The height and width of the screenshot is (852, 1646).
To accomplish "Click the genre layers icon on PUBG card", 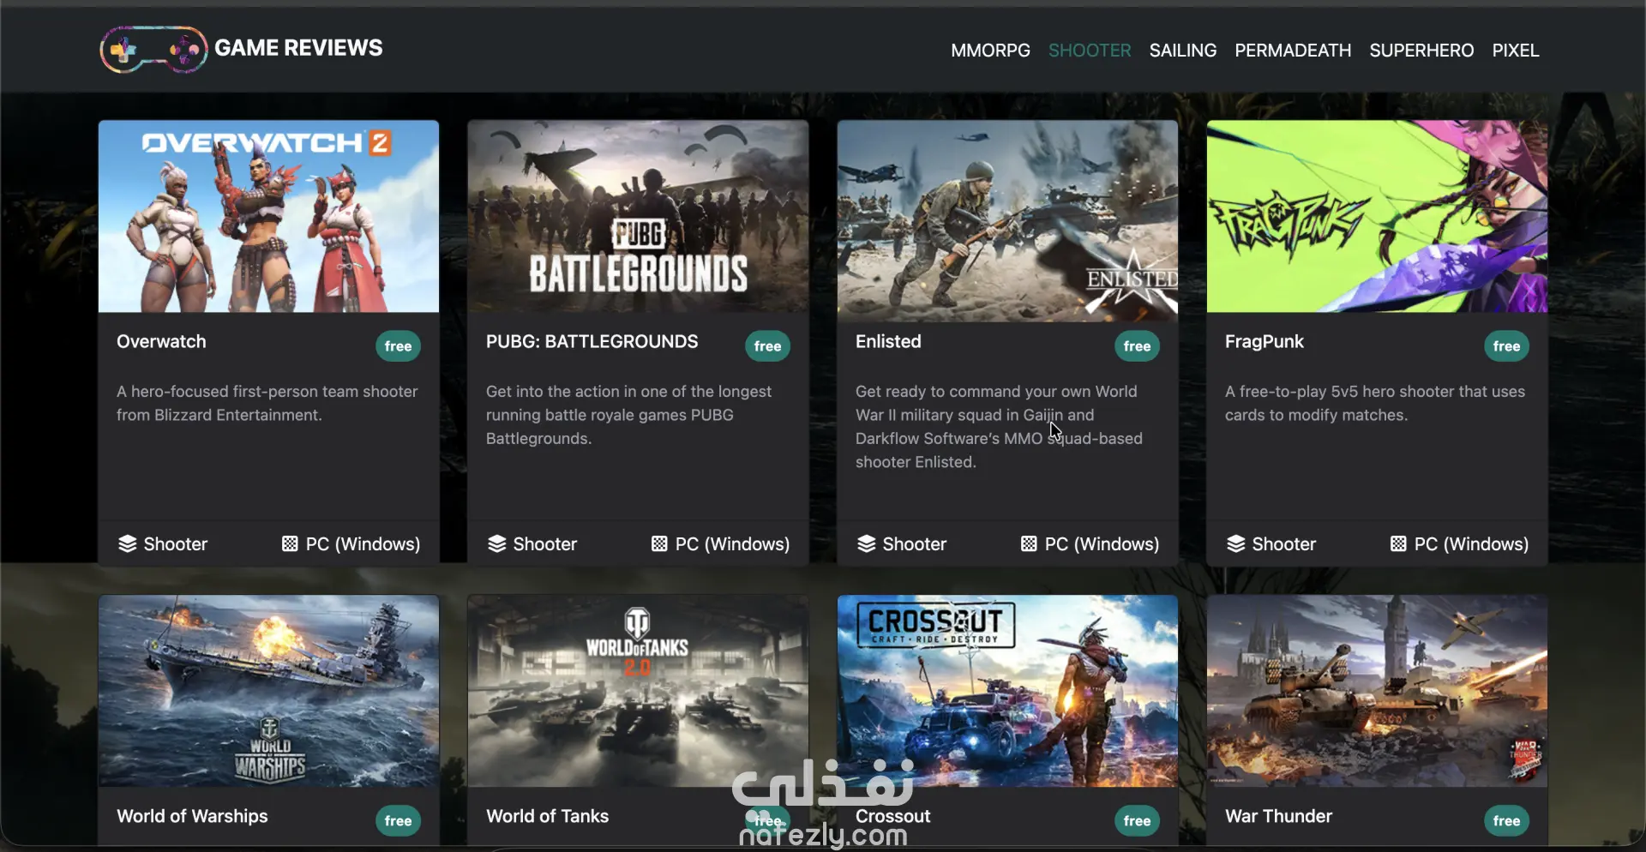I will (496, 544).
